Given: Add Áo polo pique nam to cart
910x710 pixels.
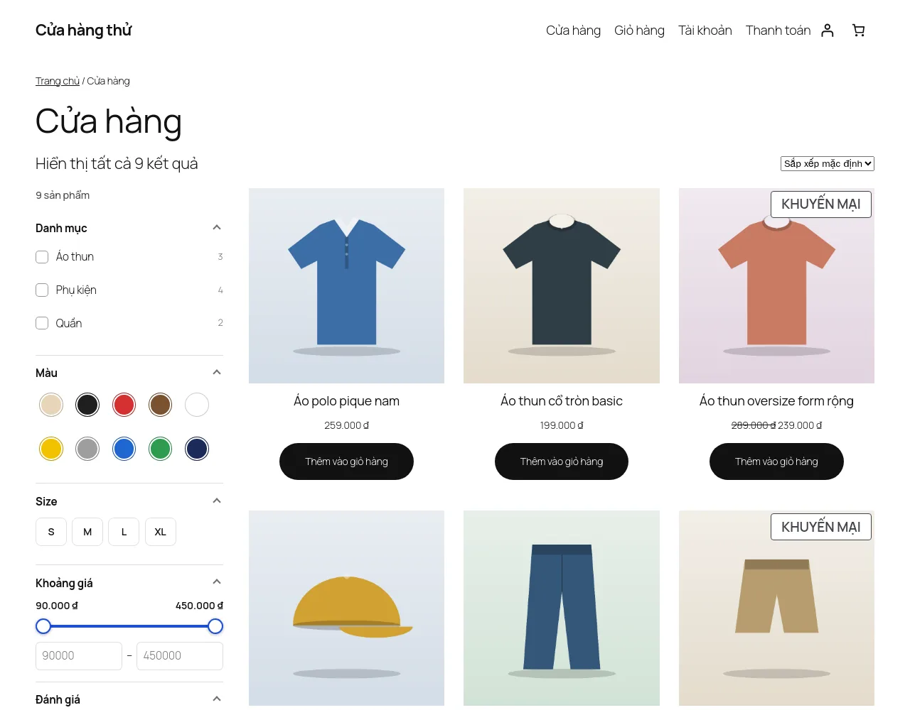Looking at the screenshot, I should pos(346,461).
